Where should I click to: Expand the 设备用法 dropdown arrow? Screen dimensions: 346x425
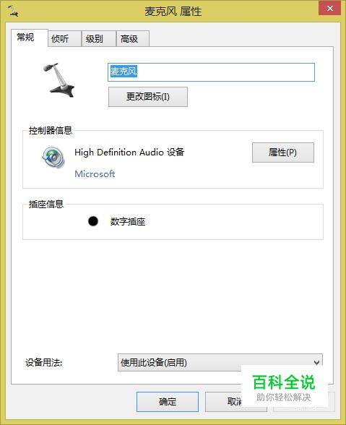[x=316, y=362]
